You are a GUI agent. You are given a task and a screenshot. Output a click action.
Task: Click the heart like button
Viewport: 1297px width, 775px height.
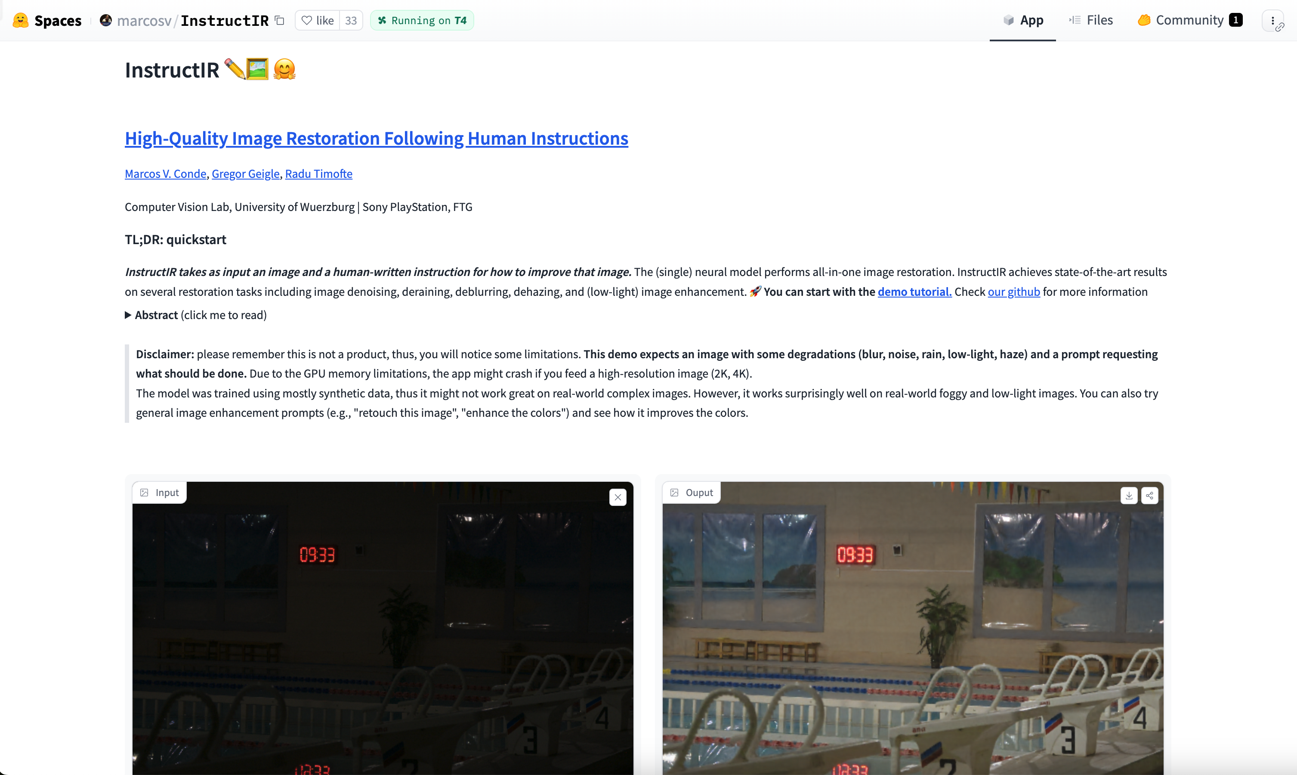click(x=317, y=20)
